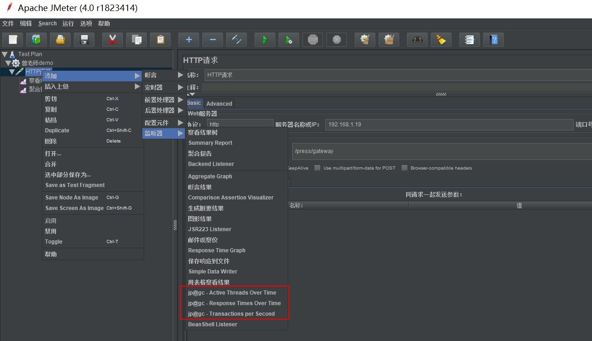
Task: Click the Help question mark toolbar icon
Action: (493, 40)
